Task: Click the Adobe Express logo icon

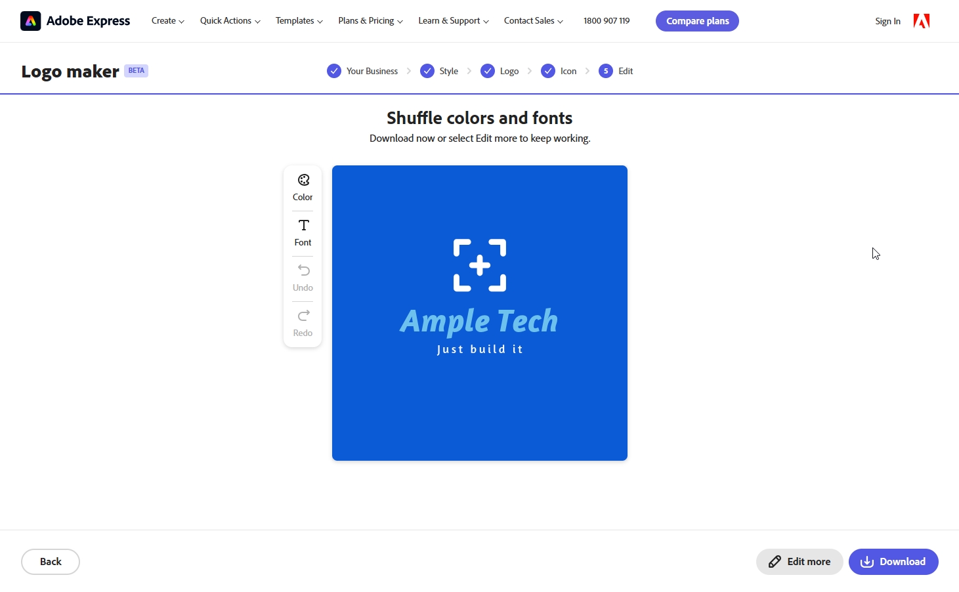Action: point(31,21)
